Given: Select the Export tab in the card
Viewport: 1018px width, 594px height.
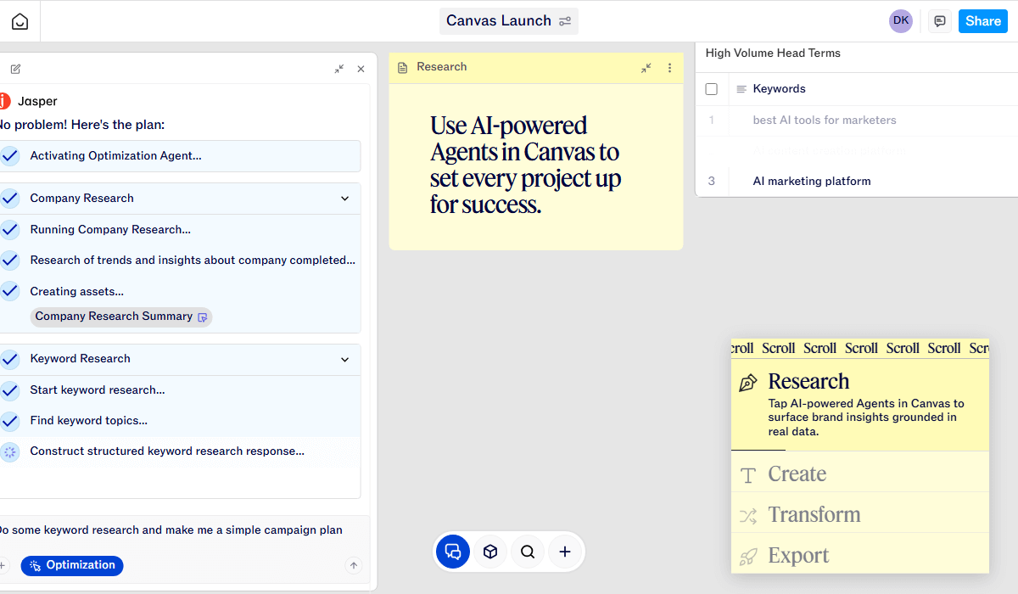Looking at the screenshot, I should pos(860,555).
